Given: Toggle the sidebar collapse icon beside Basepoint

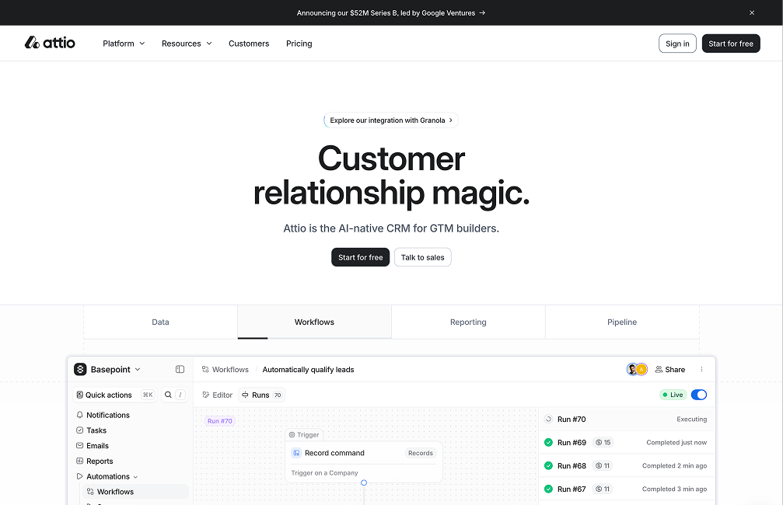Looking at the screenshot, I should point(180,370).
